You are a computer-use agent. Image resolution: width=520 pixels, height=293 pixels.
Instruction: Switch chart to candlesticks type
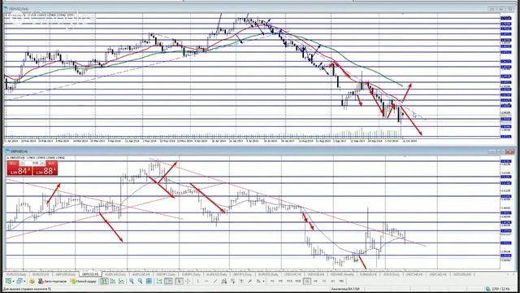(x=113, y=282)
